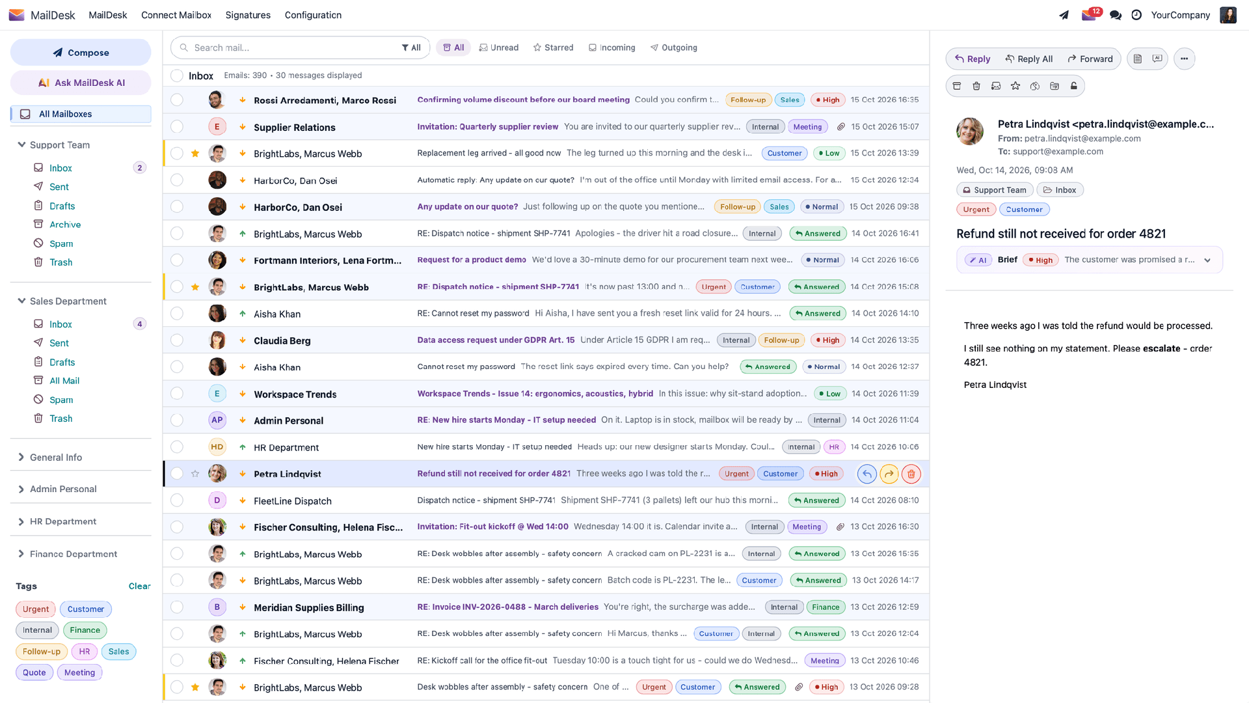Check the HR Department email row

coord(177,447)
